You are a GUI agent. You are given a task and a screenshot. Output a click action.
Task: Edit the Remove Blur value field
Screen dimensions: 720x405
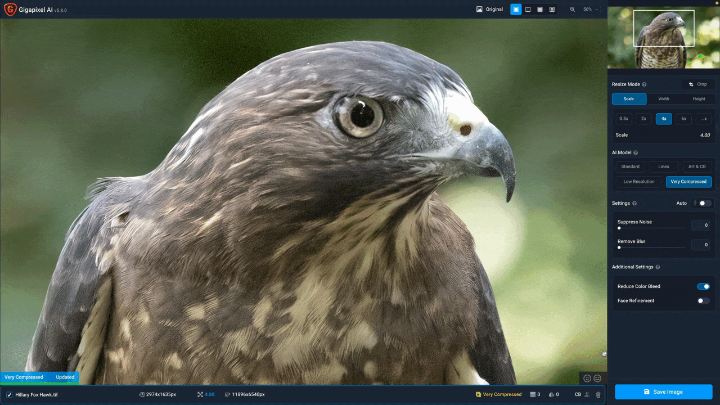click(x=701, y=245)
